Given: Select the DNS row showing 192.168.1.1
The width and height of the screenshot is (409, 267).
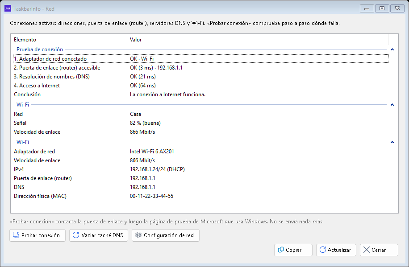Looking at the screenshot, I should coord(200,187).
